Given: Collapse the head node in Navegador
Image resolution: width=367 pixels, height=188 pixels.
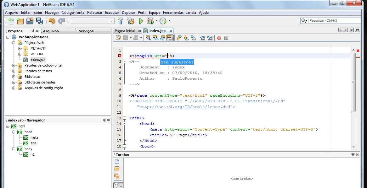Looking at the screenshot, I should pos(14,132).
